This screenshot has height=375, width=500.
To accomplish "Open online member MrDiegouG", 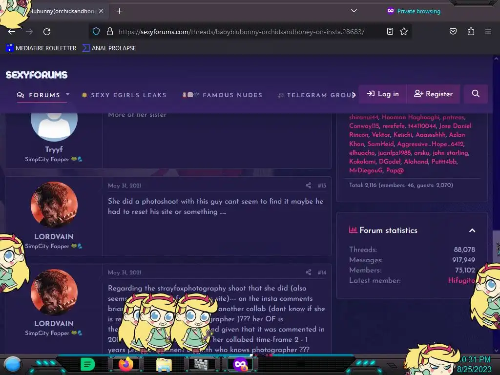I will 366,170.
